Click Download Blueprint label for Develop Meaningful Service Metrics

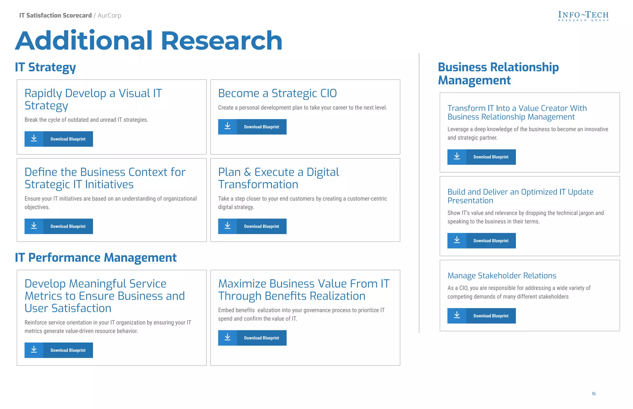click(68, 350)
